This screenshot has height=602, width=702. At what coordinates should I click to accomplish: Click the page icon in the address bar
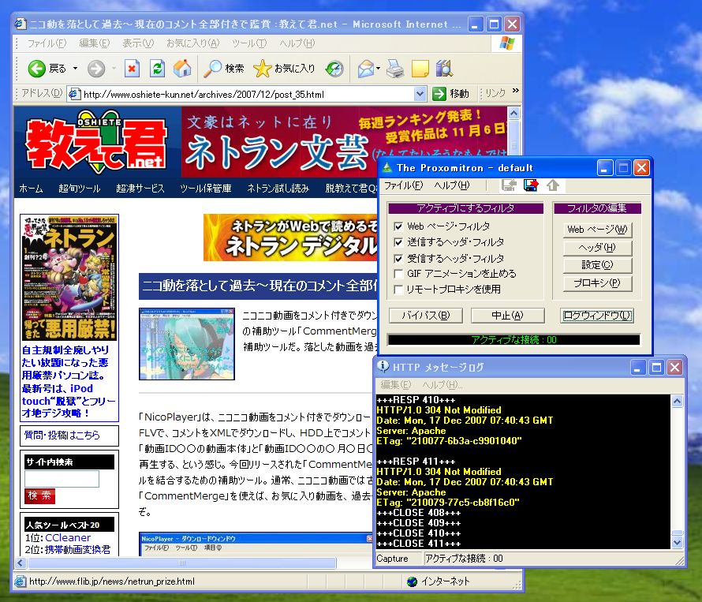coord(74,94)
